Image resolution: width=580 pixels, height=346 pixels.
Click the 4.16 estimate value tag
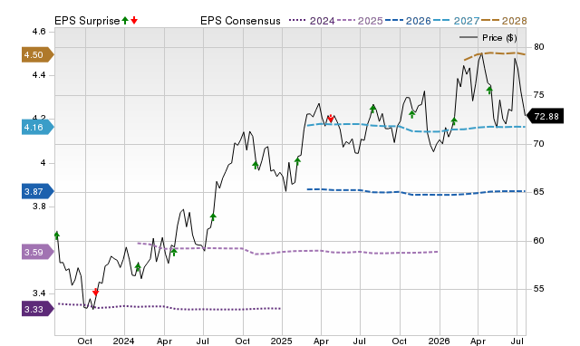point(38,128)
